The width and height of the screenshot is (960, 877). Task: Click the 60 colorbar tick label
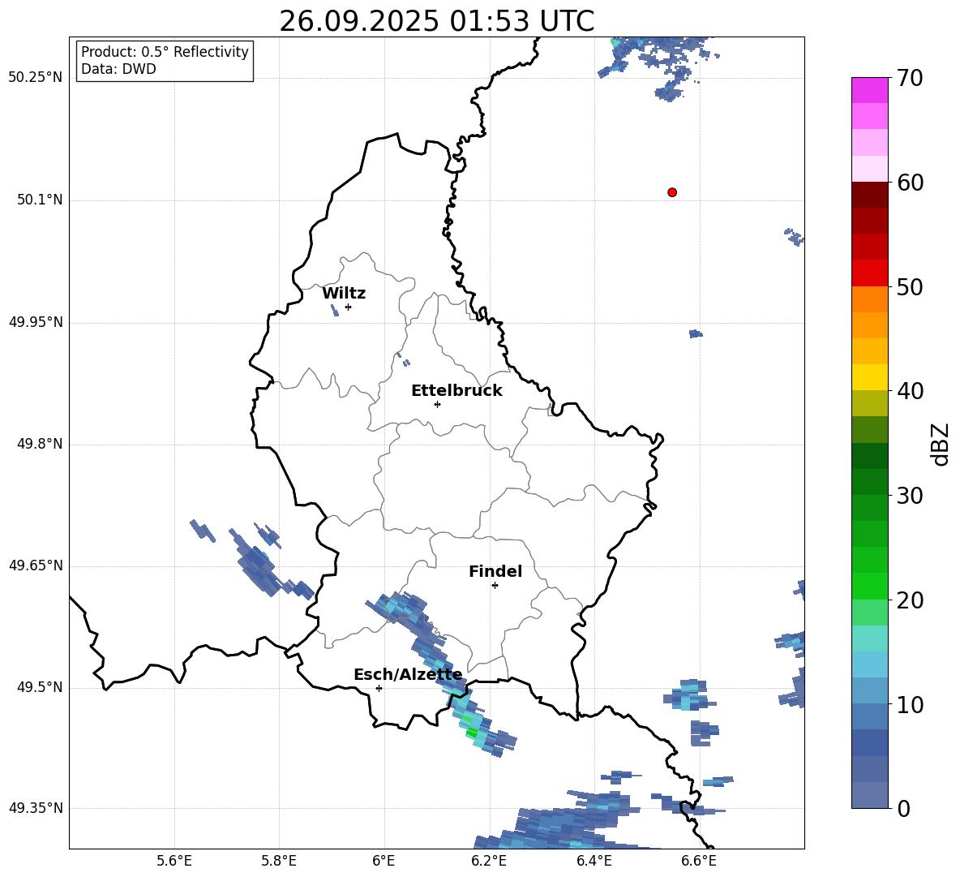910,183
